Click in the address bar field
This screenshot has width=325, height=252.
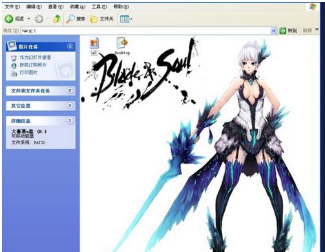pos(145,31)
